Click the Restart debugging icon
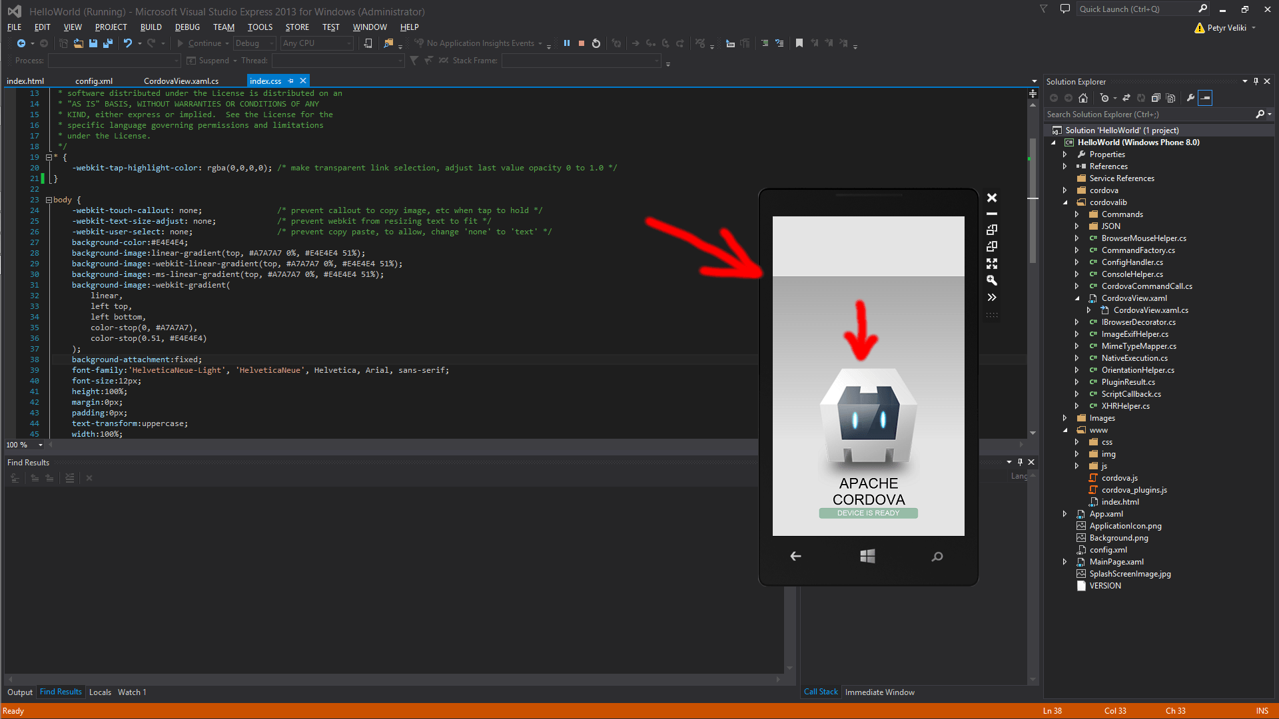Image resolution: width=1279 pixels, height=719 pixels. click(596, 43)
